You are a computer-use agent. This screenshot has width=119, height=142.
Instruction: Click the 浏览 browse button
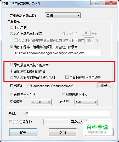coord(104,85)
